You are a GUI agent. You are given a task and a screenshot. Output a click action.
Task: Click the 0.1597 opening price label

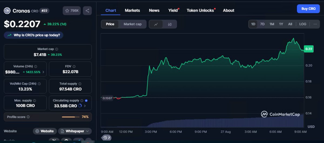coord(107,98)
